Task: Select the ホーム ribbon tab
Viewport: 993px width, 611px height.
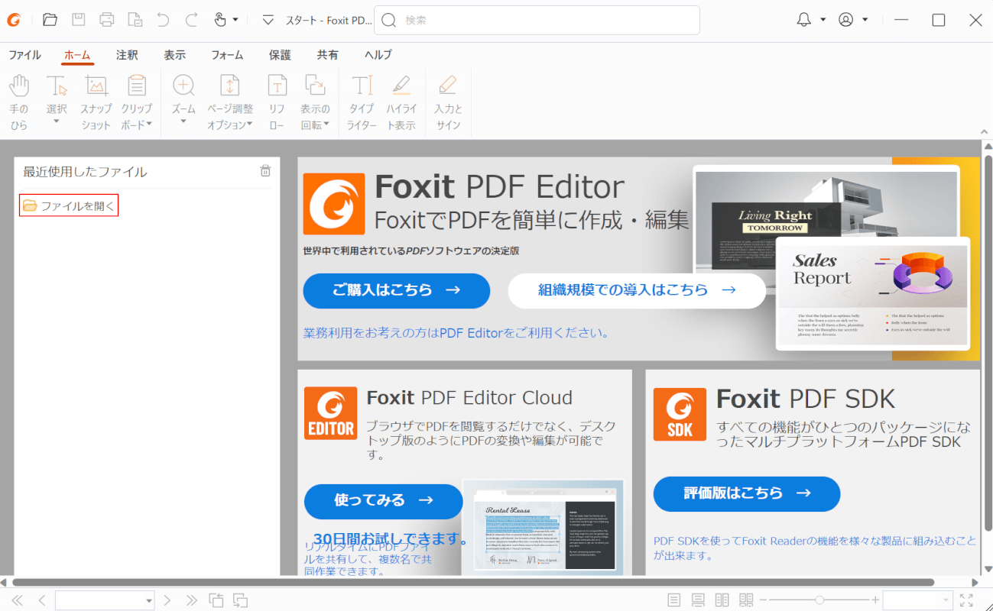Action: [x=77, y=55]
